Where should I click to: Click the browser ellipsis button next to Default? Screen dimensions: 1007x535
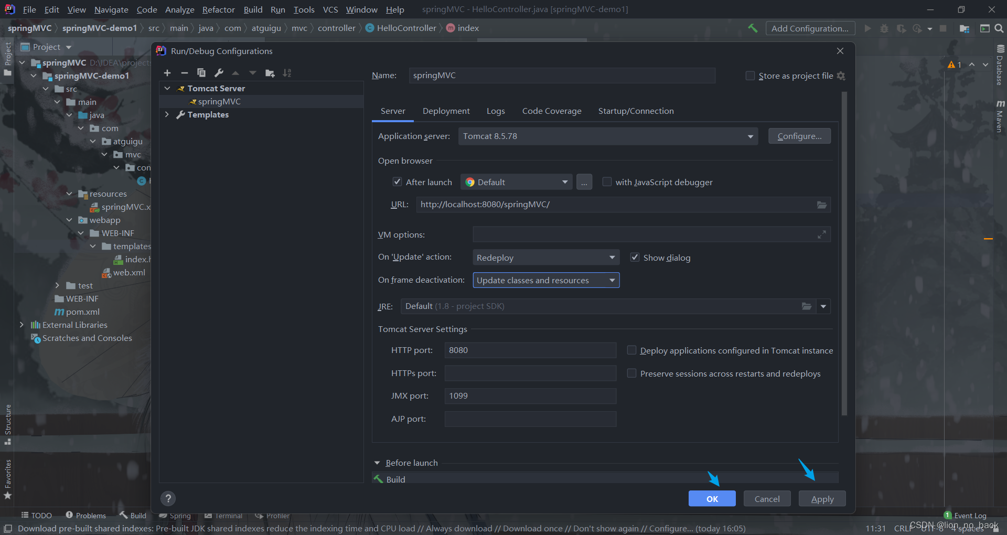[x=584, y=182]
